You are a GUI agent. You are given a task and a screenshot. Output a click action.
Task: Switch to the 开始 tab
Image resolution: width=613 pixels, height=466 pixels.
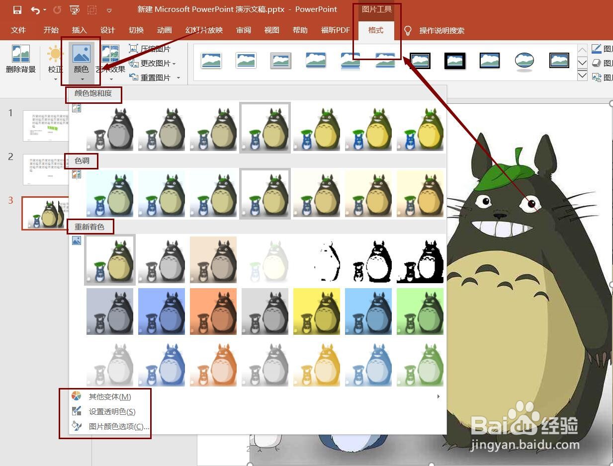[x=51, y=30]
